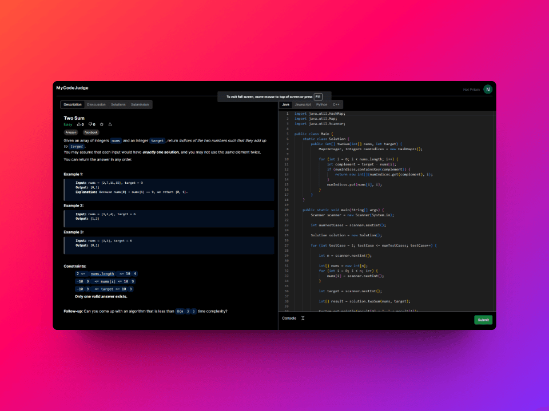The width and height of the screenshot is (549, 411).
Task: Click the share icon beside the star
Action: (110, 124)
